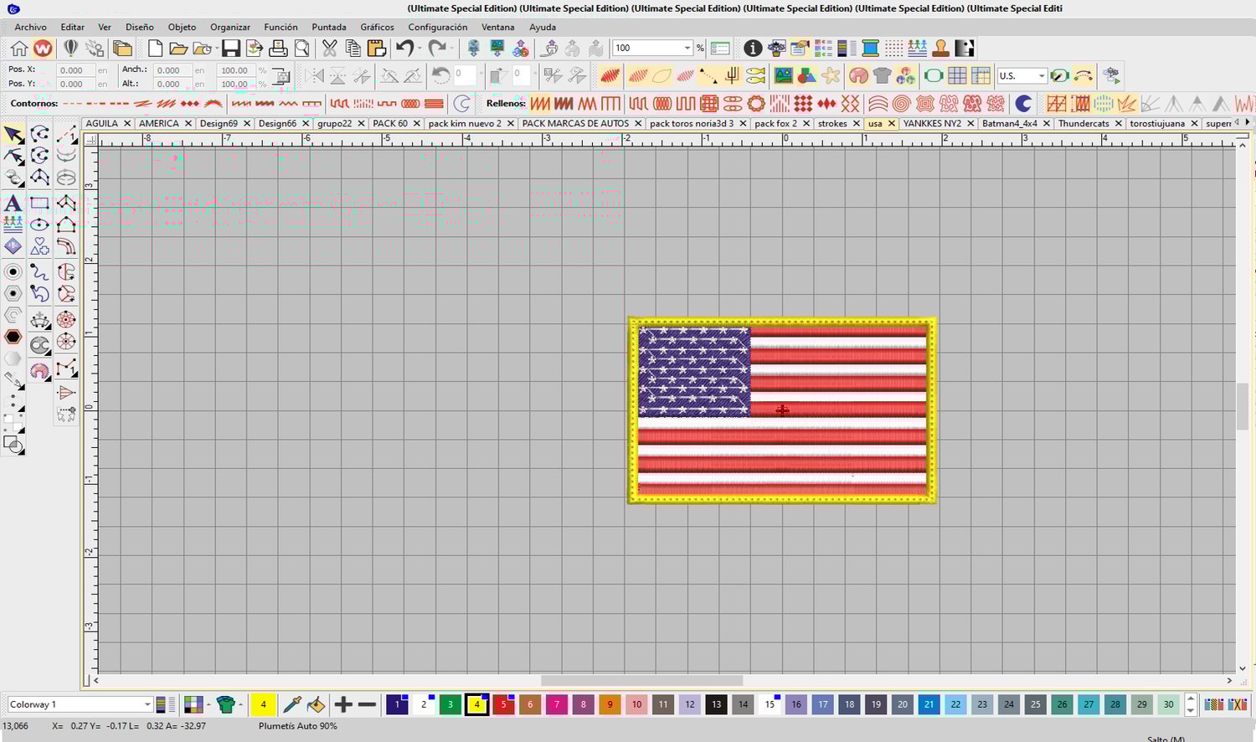Show more design tabs using the tab arrow
This screenshot has width=1256, height=742.
pos(1248,122)
